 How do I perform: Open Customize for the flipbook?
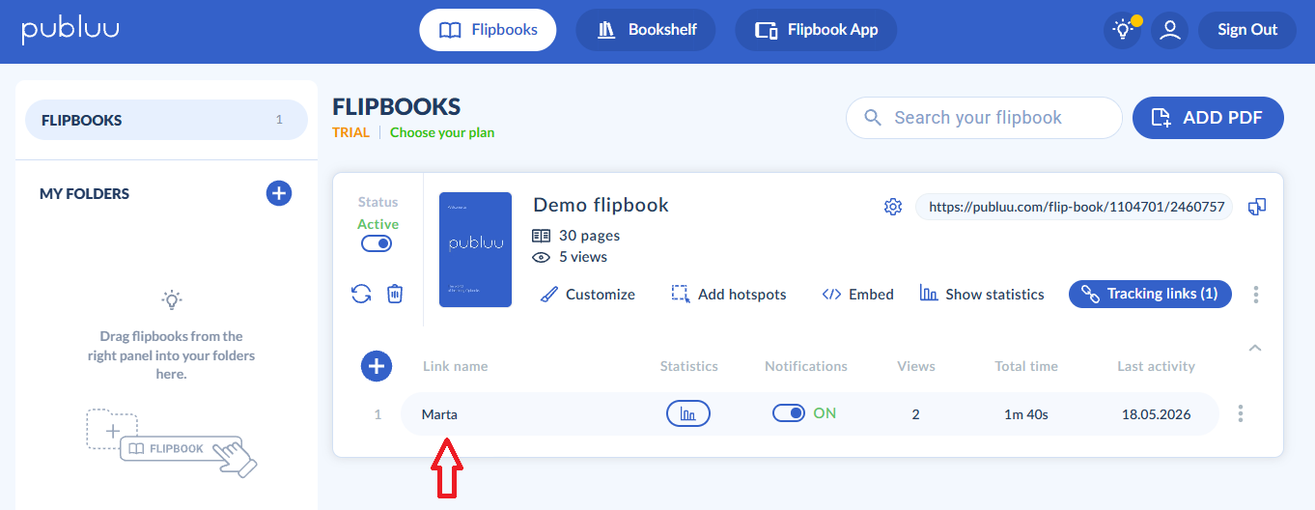[587, 294]
